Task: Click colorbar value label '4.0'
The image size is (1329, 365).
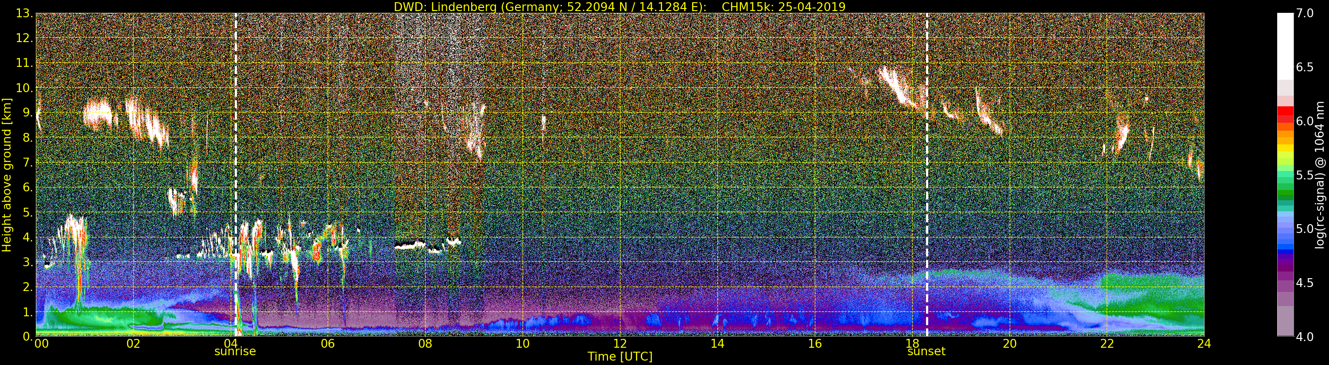Action: tap(1305, 337)
